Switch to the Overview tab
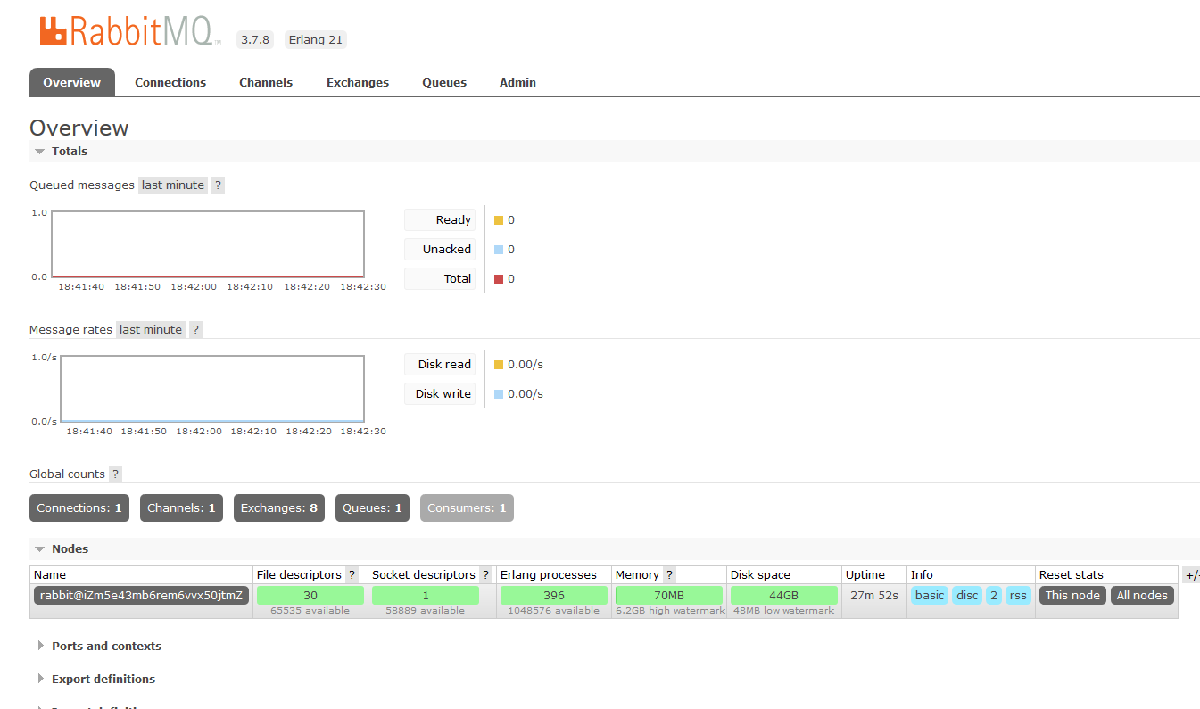1200x709 pixels. (x=72, y=82)
